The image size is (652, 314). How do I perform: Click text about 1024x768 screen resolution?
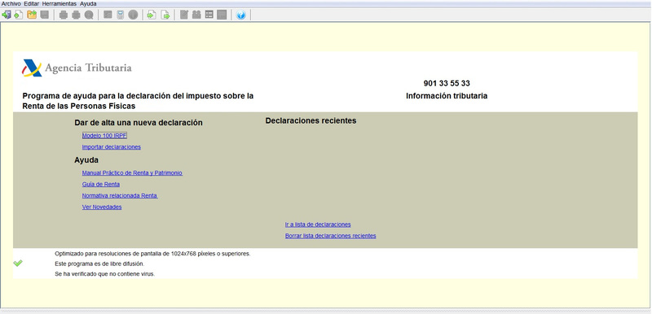tap(152, 254)
